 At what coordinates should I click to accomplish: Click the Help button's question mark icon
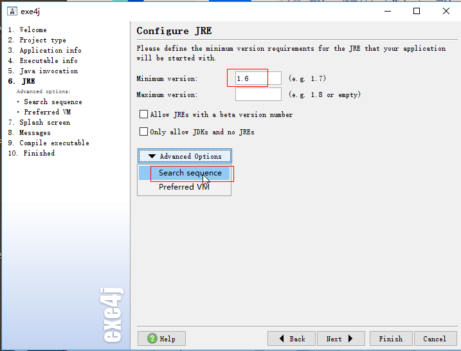coord(152,339)
